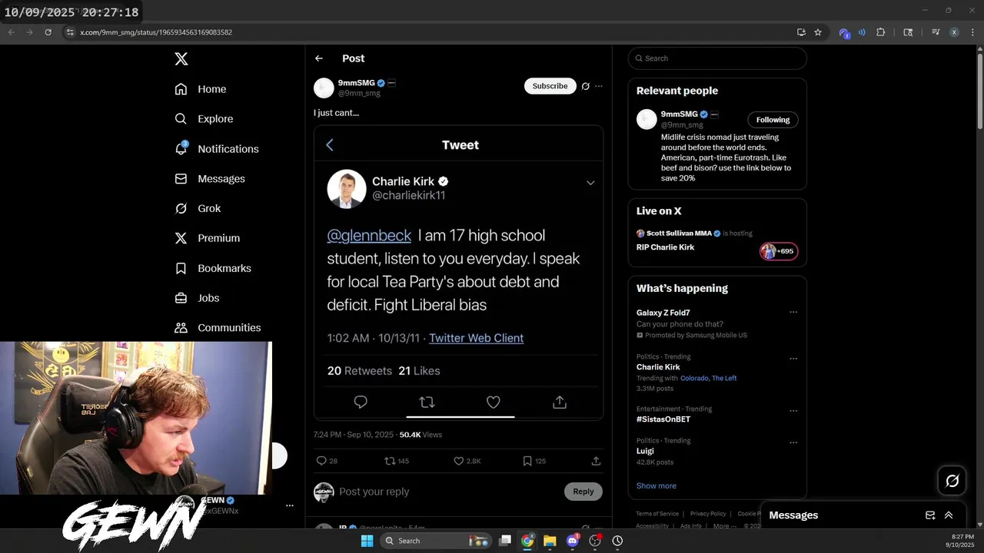Click the post share icon
Viewport: 984px width, 553px height.
pyautogui.click(x=596, y=461)
